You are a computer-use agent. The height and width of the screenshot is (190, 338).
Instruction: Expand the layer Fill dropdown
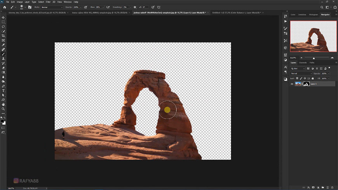(329, 78)
